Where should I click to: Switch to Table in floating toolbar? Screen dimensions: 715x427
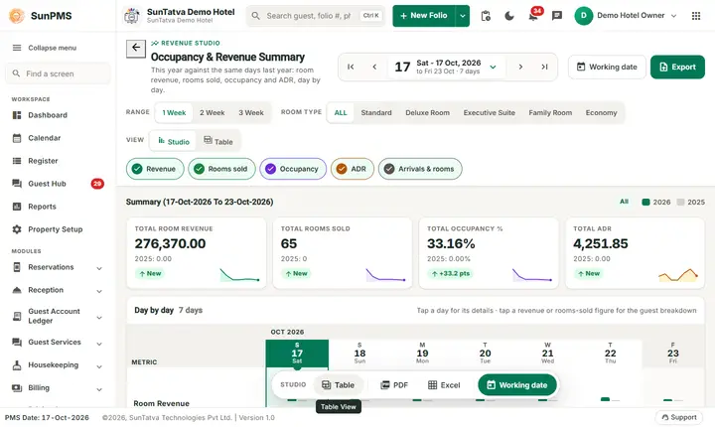tap(338, 385)
